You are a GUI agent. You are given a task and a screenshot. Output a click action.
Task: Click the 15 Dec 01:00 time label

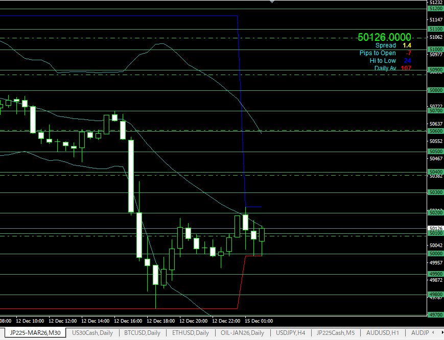(260, 321)
